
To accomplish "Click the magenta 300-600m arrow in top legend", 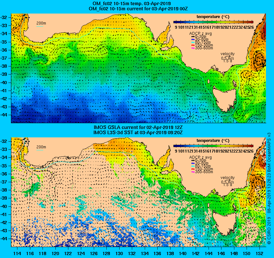I will (x=193, y=48).
